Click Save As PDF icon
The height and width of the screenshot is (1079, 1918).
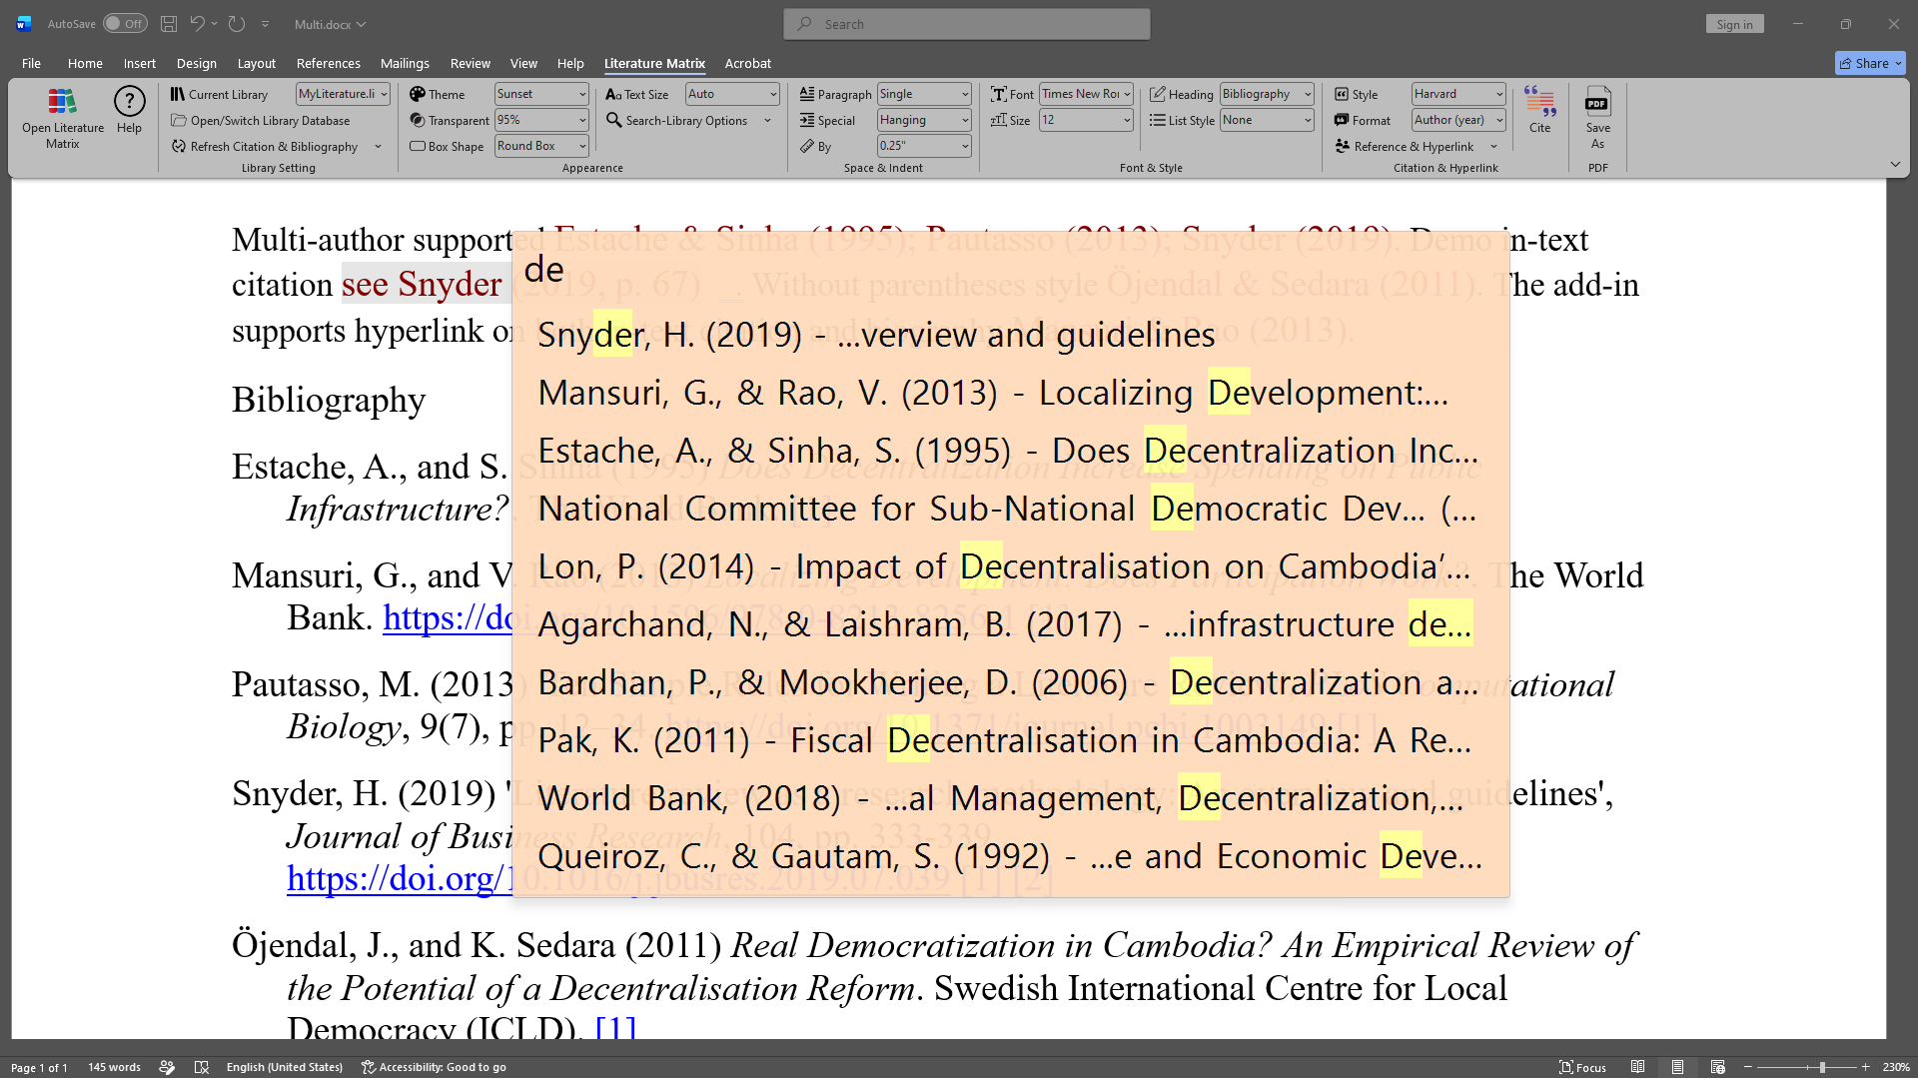[1597, 101]
